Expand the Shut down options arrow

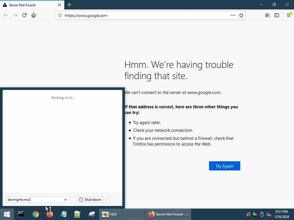tap(107, 200)
